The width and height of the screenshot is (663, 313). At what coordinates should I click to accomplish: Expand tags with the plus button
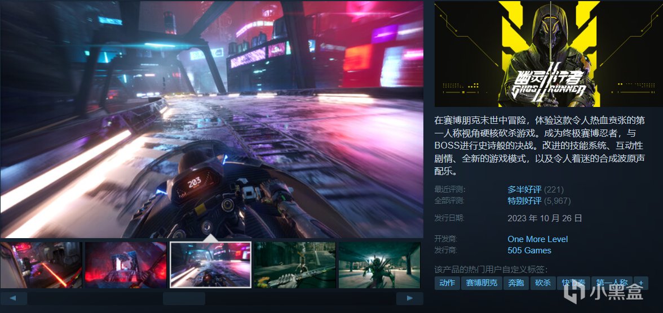pyautogui.click(x=641, y=283)
